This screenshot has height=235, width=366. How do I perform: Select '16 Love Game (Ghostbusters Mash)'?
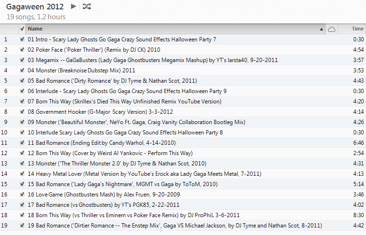coord(104,195)
